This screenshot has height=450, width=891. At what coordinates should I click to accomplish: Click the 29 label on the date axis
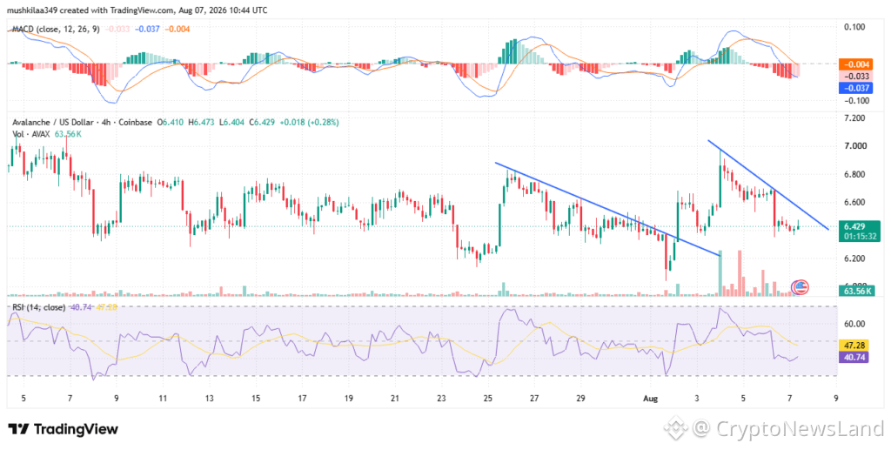coord(580,399)
